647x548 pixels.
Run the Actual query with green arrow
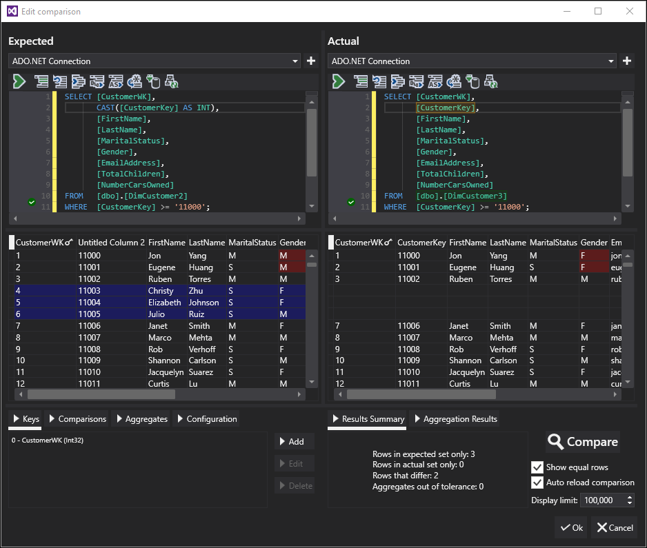(x=339, y=81)
